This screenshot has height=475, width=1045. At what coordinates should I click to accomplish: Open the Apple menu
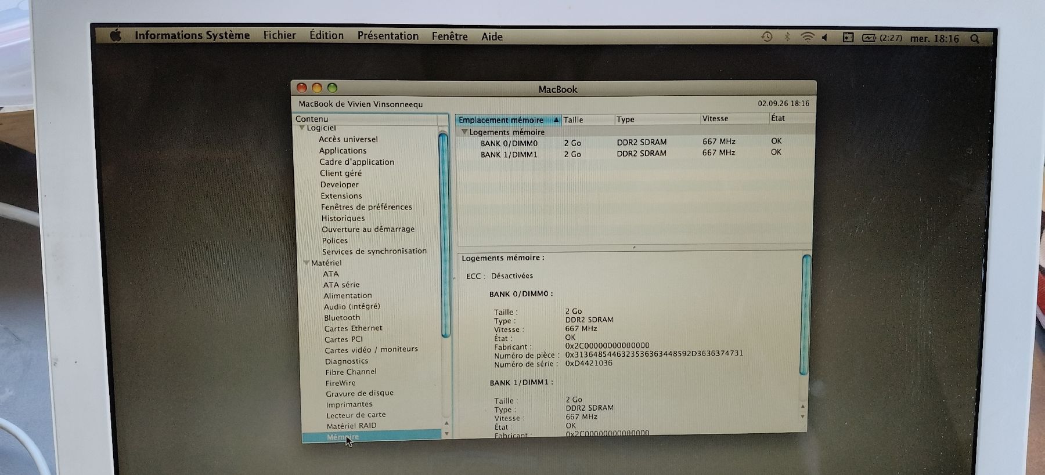(116, 35)
